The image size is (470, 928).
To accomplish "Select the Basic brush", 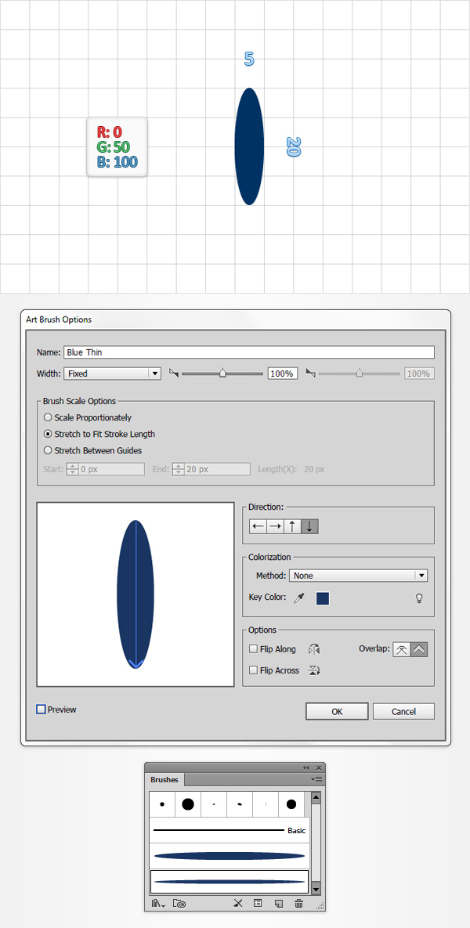I will click(x=229, y=830).
